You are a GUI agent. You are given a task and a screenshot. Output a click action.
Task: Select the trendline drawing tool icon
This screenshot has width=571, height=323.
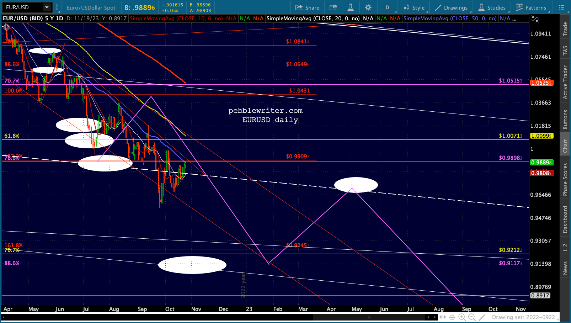(x=482, y=317)
